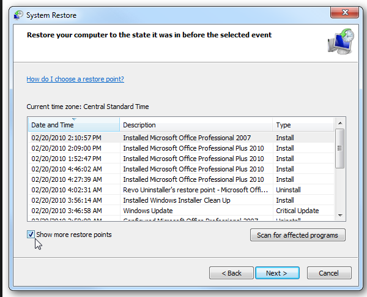
Task: Select restore point at 02/20/2010 1:52:47 PM
Action: pos(182,159)
